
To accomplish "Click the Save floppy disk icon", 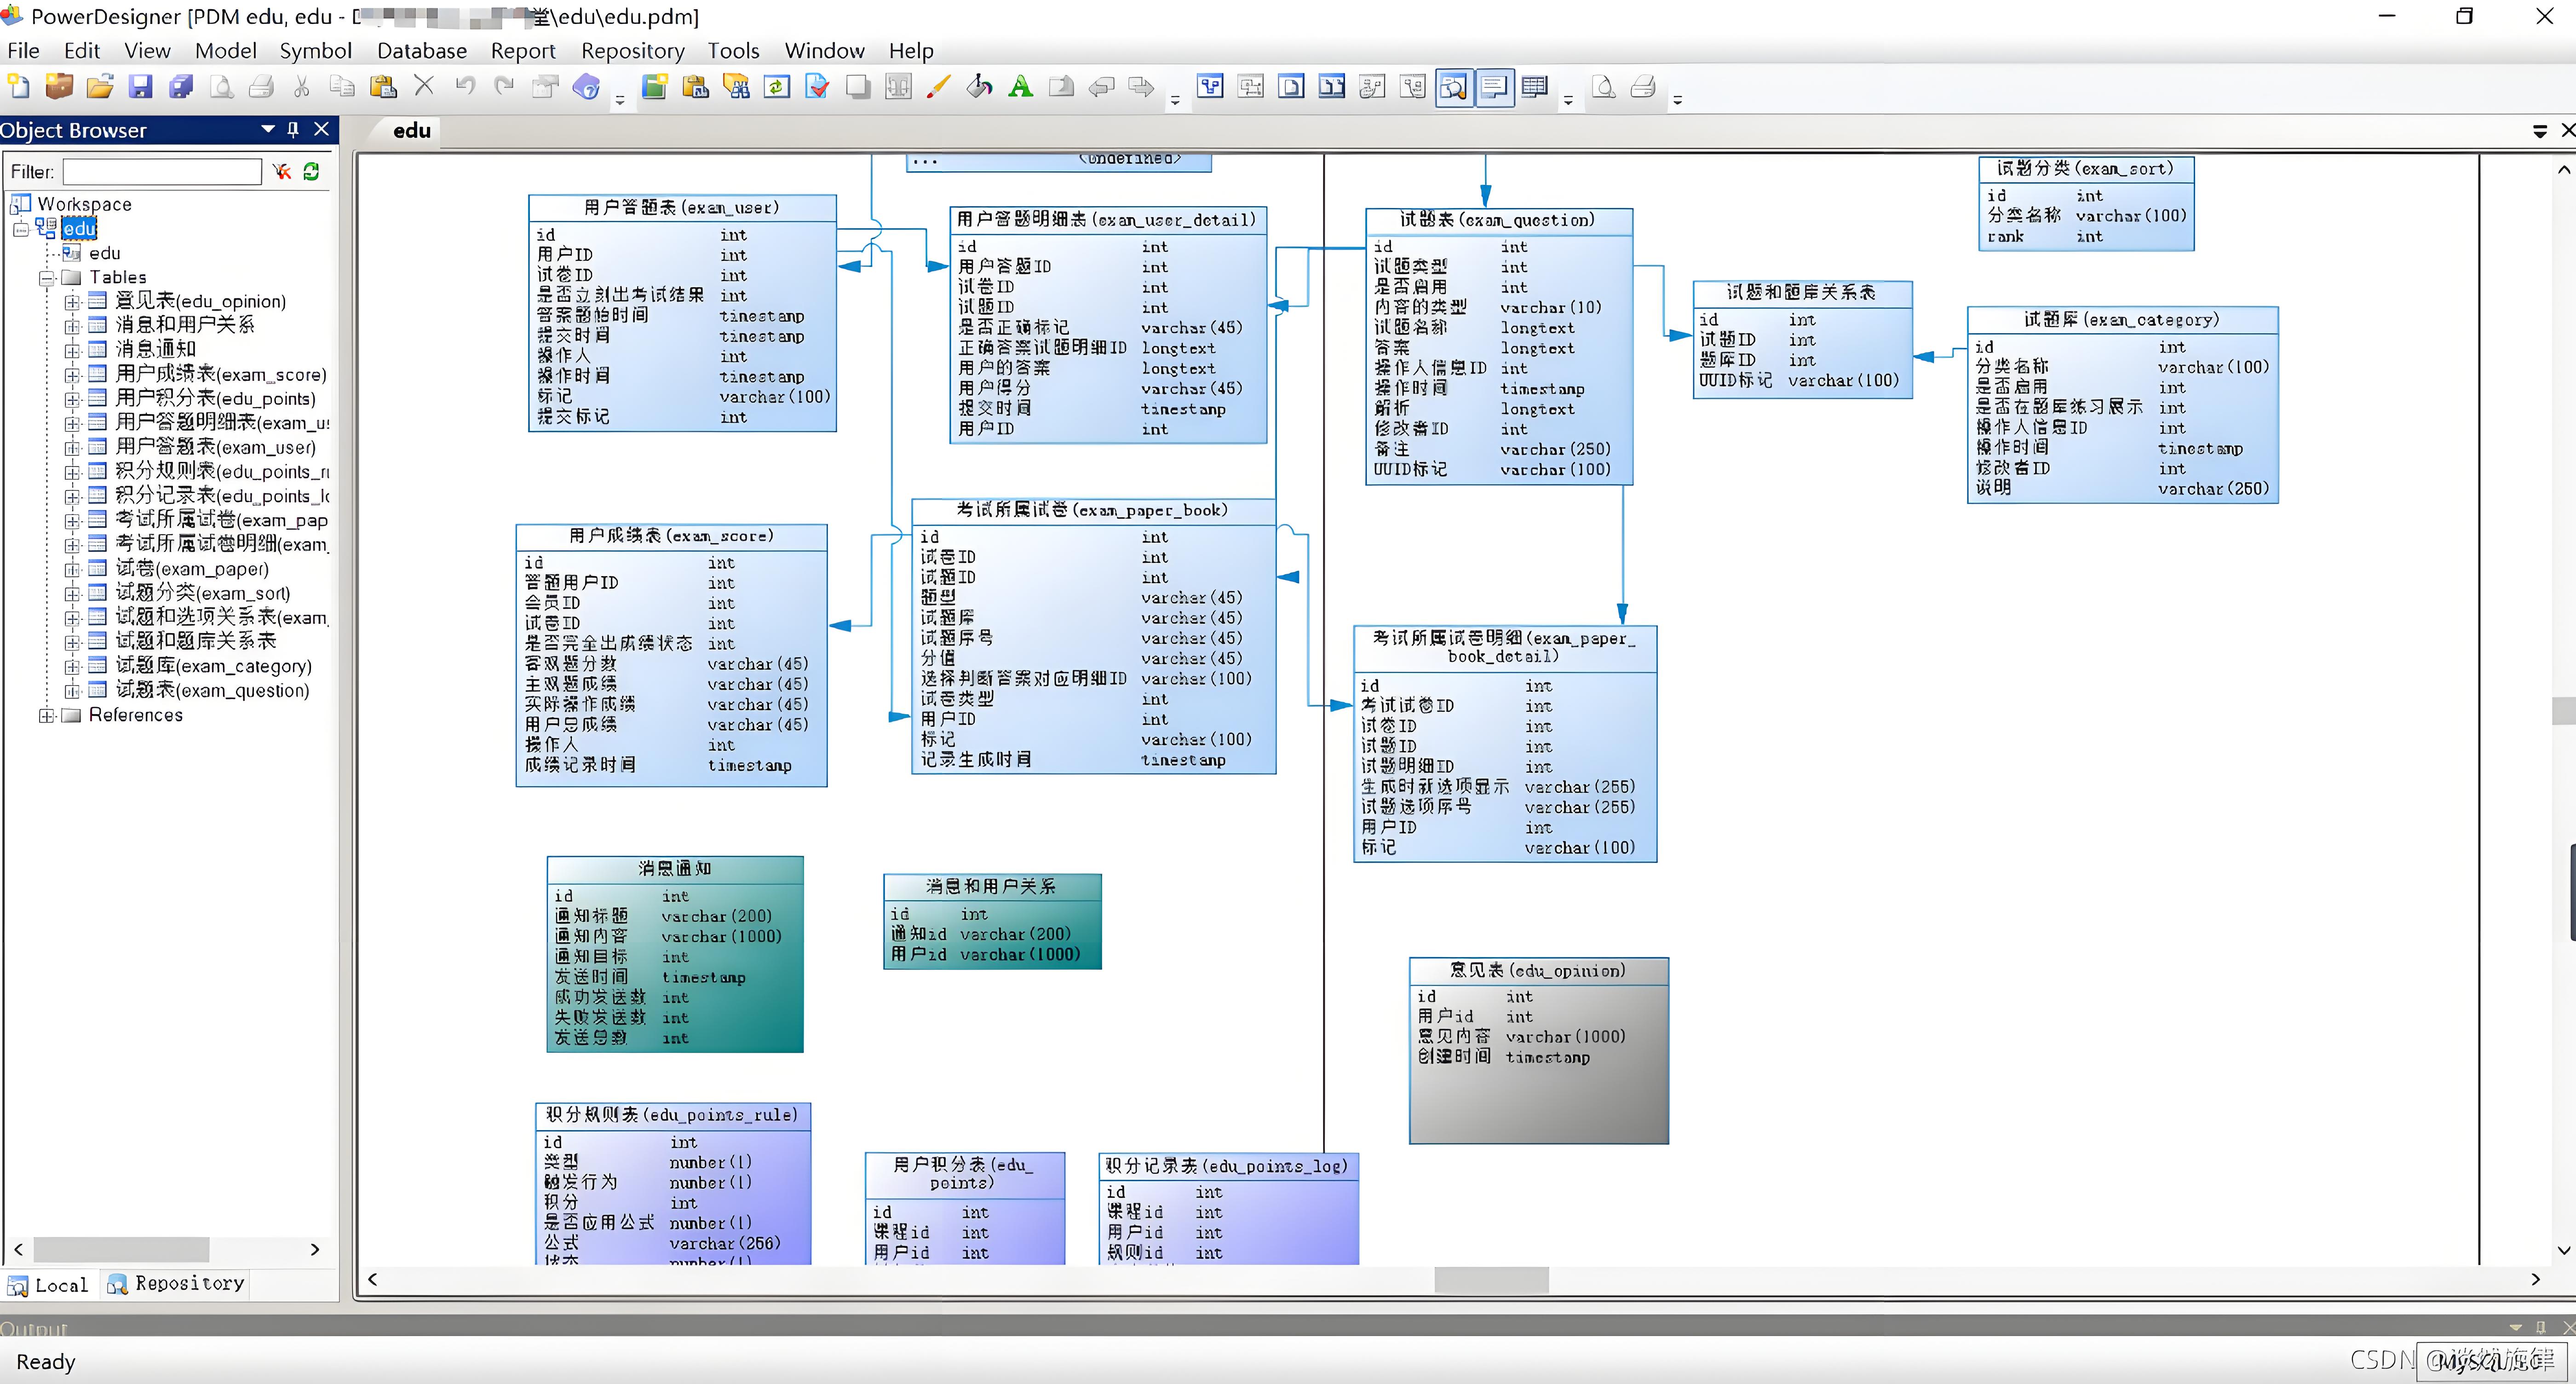I will pos(141,87).
